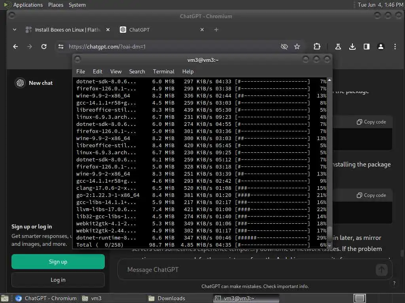Viewport: 405px width, 303px height.
Task: Switch to vm3@vm3:~ terminal in taskbar
Action: (x=246, y=298)
